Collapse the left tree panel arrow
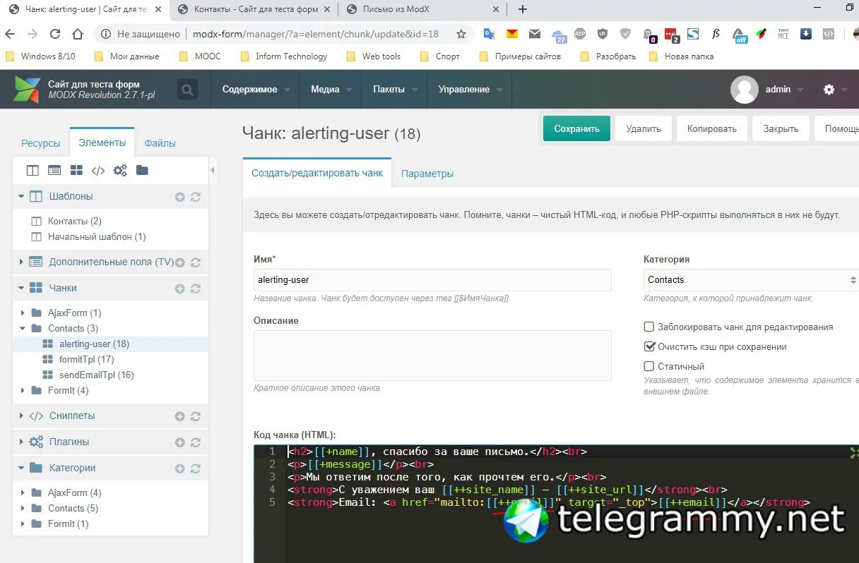Viewport: 859px width, 563px height. click(x=213, y=170)
